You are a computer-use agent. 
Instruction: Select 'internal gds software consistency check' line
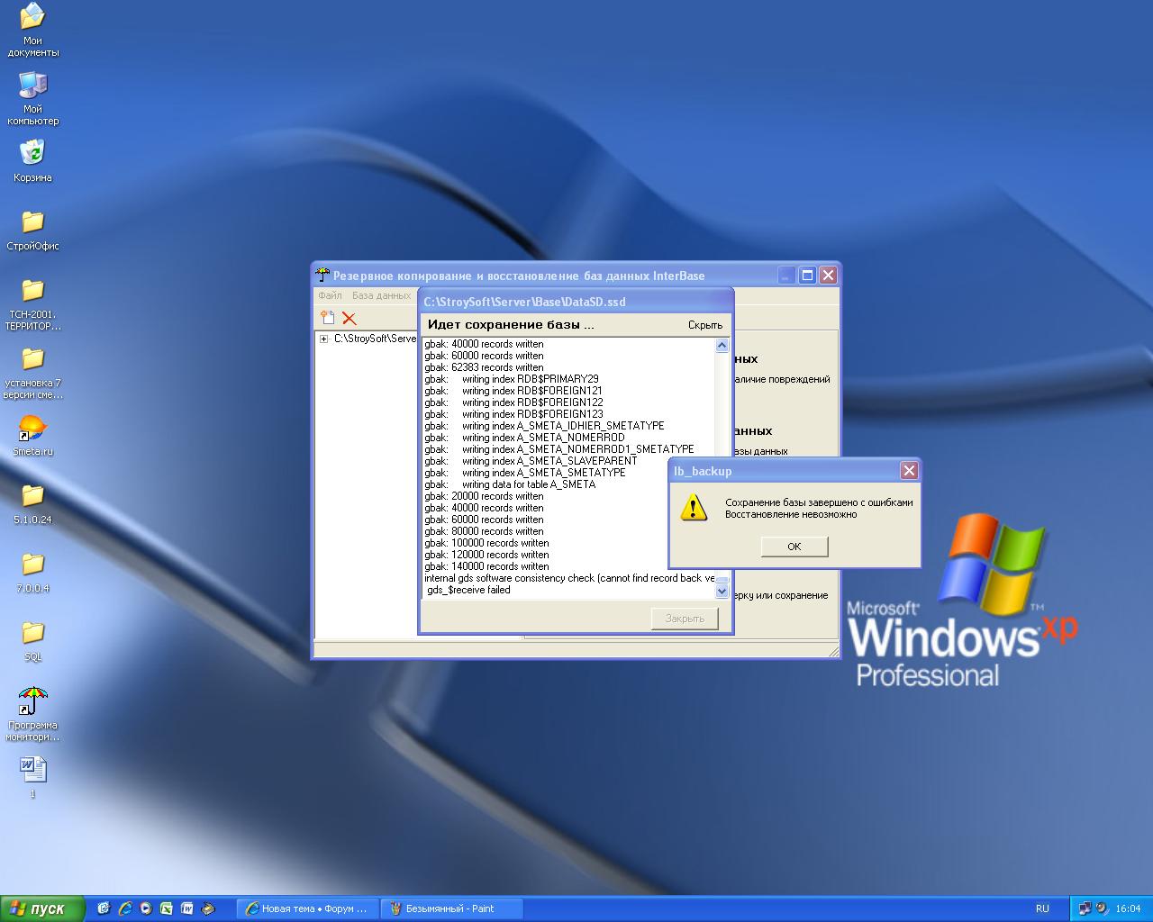tap(569, 578)
